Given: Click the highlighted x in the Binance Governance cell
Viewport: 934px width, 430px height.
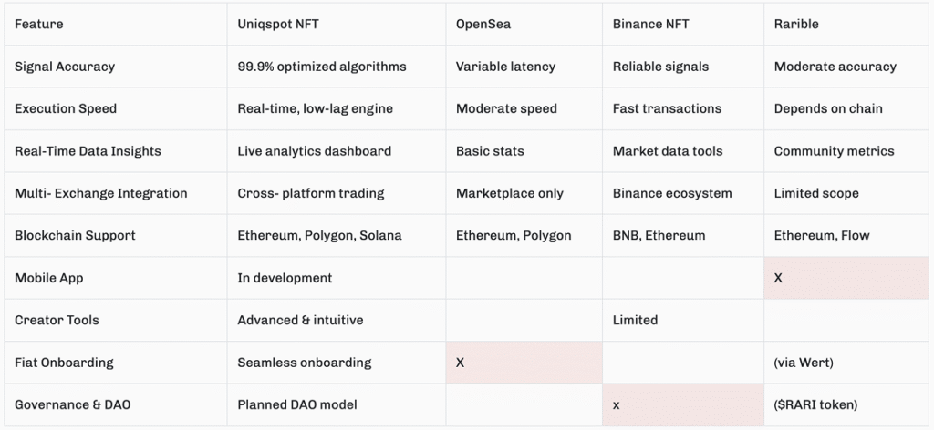Looking at the screenshot, I should [x=617, y=404].
